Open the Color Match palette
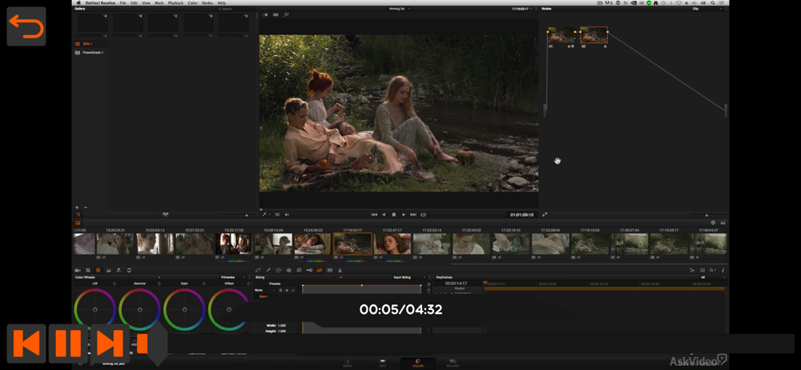 [x=88, y=271]
